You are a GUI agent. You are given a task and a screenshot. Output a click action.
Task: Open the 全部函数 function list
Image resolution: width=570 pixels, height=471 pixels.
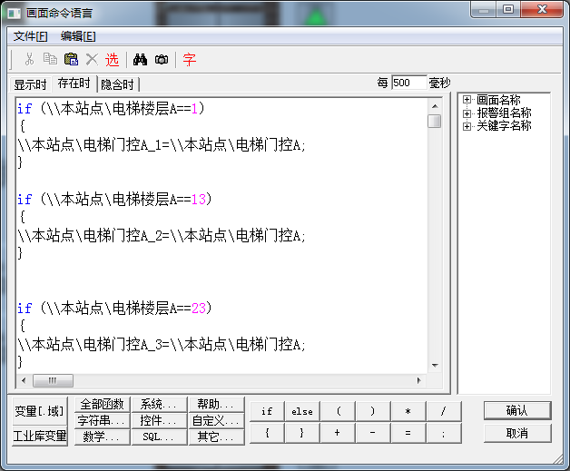coord(103,404)
